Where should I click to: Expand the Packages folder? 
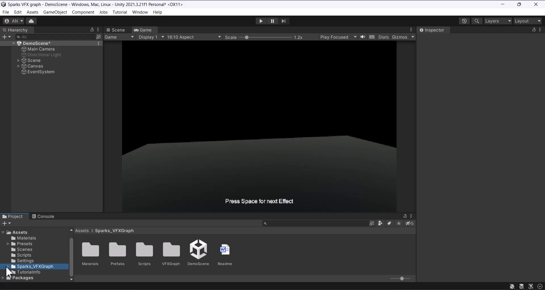pos(3,278)
